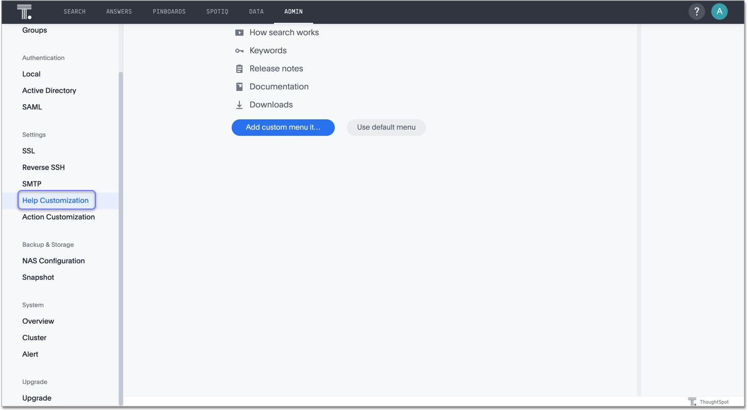
Task: Click the Add custom menu item button
Action: 283,127
